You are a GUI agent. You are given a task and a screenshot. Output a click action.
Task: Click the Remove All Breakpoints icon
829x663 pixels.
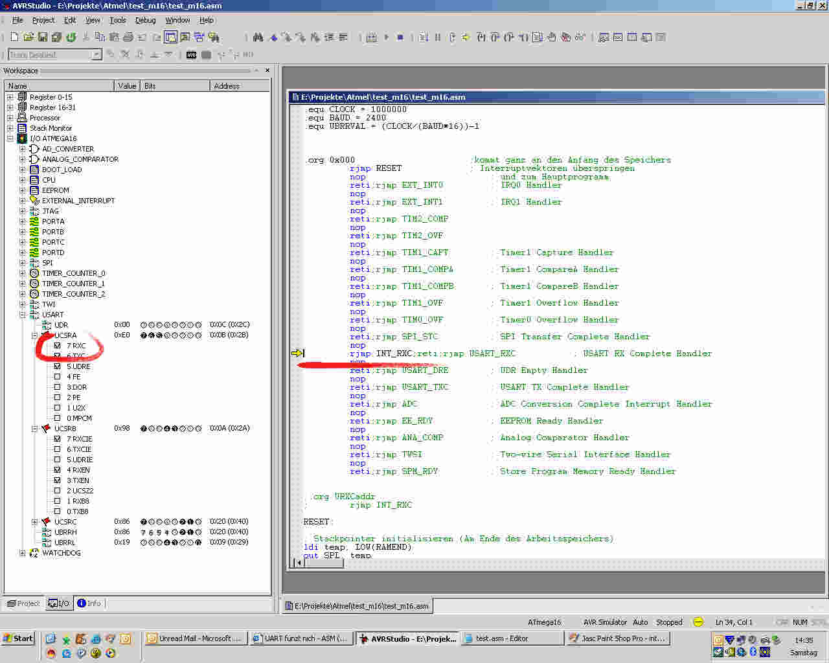[565, 38]
